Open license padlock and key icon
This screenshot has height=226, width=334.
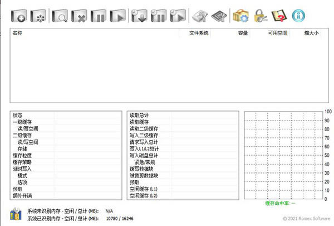click(261, 16)
